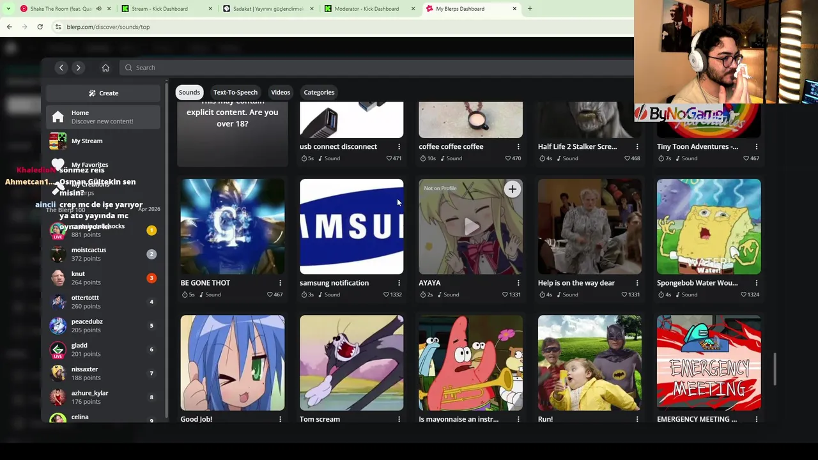This screenshot has width=818, height=460.
Task: Open the more menu for Tom scream
Action: (x=399, y=419)
